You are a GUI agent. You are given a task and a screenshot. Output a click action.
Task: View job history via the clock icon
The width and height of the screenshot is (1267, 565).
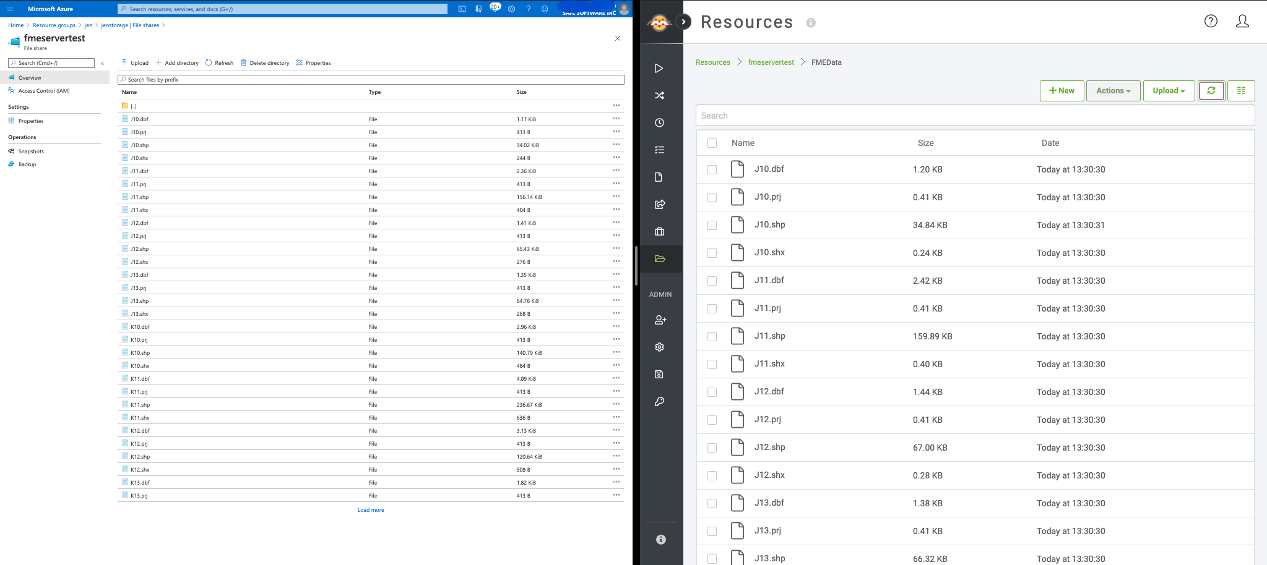[659, 122]
